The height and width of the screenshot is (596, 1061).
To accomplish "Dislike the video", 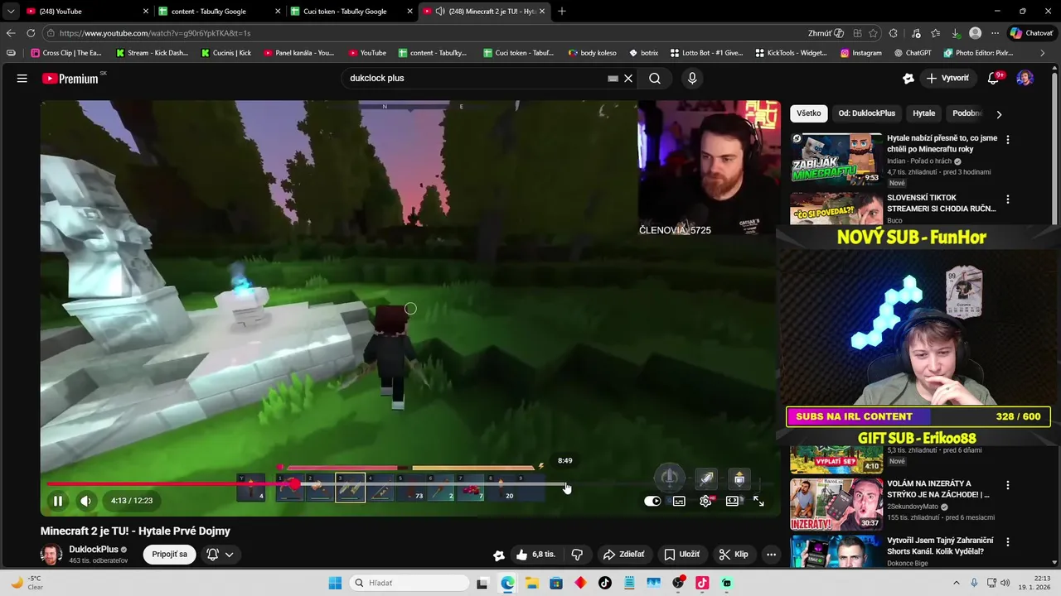I will click(577, 555).
